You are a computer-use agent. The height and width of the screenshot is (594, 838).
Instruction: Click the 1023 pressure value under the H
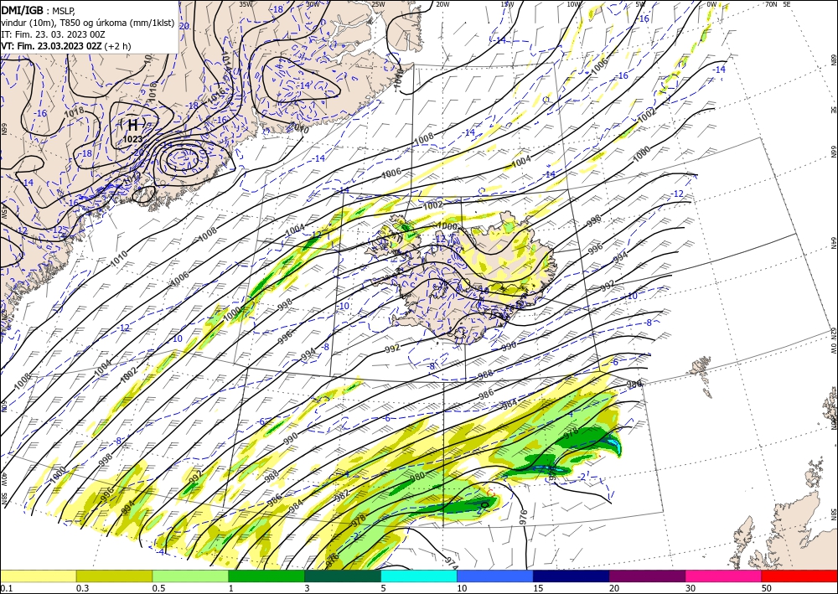(x=132, y=139)
